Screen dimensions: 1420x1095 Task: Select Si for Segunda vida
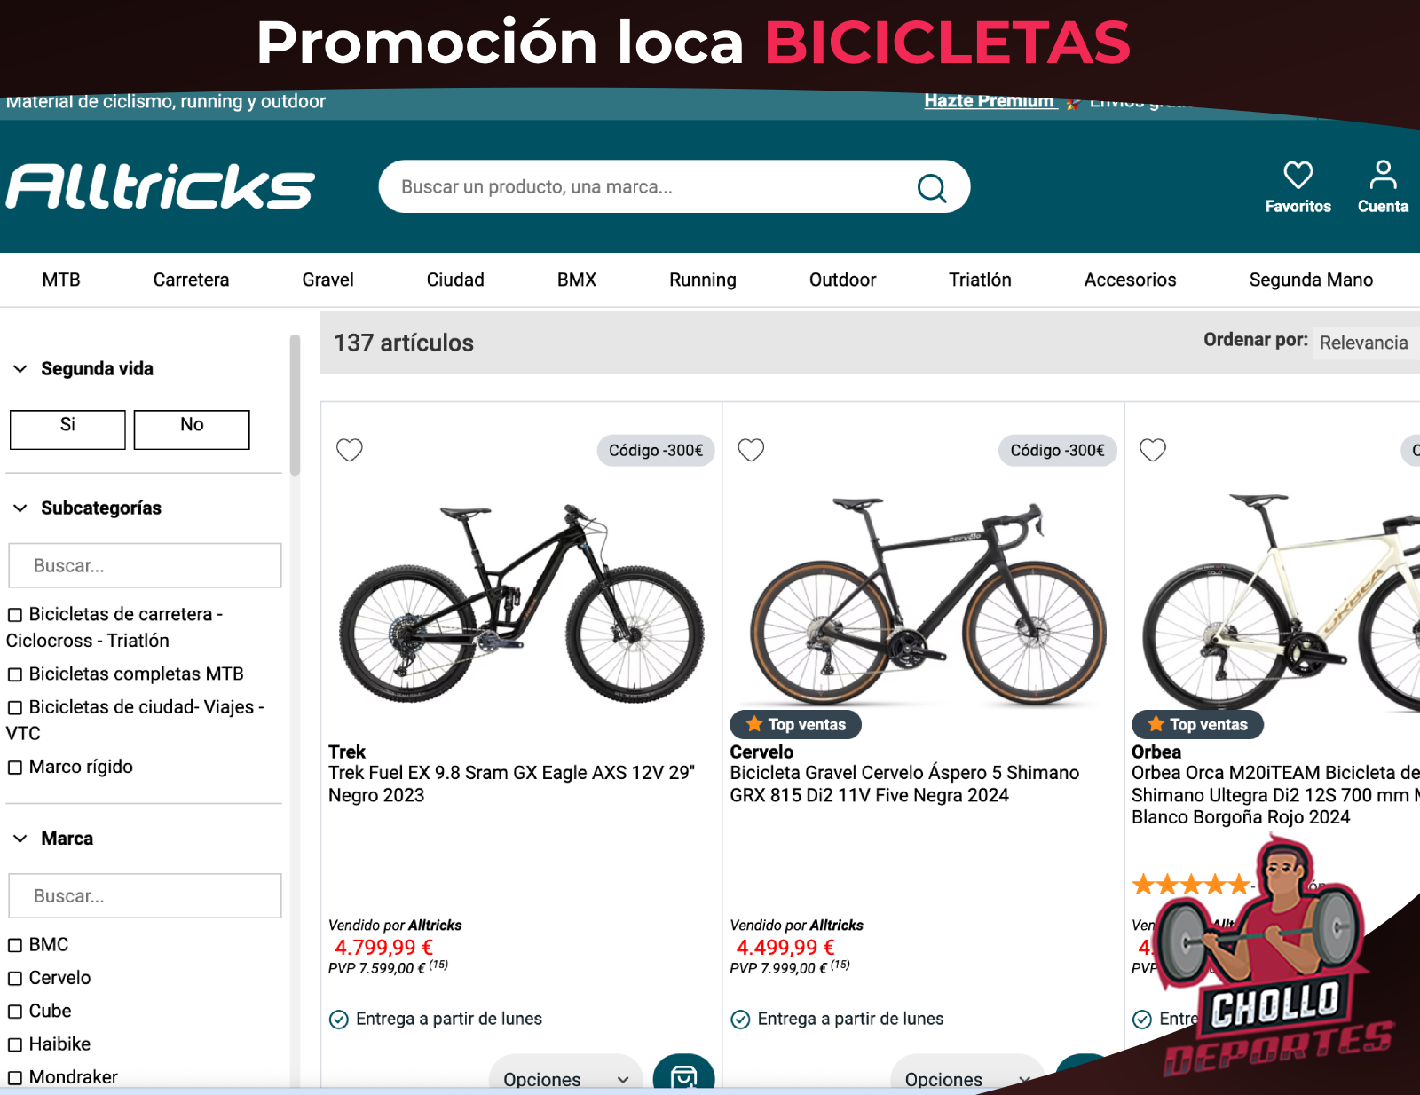pyautogui.click(x=67, y=429)
